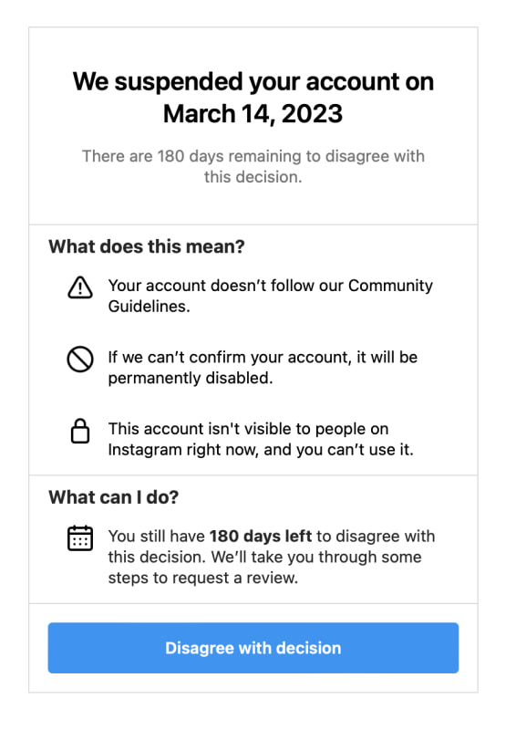
Task: Click the 'March 14, 2023' date
Action: (x=253, y=113)
